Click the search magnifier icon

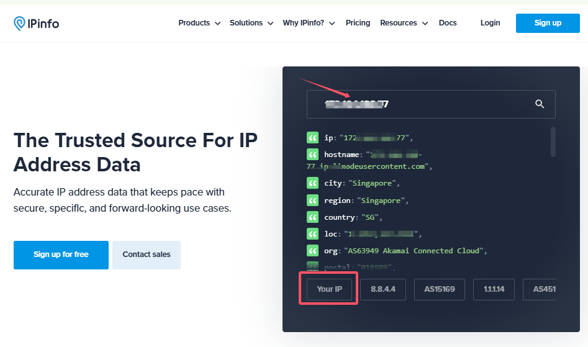pos(539,104)
